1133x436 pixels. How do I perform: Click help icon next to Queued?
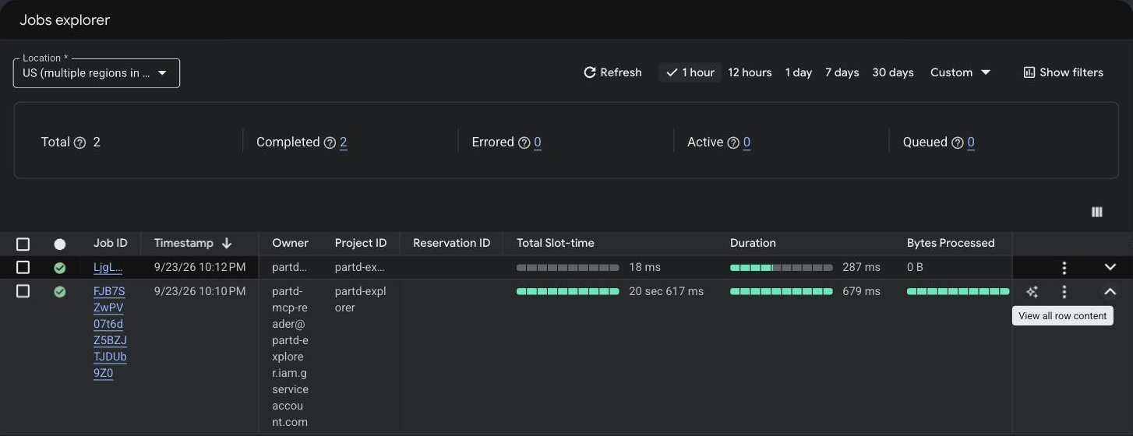[x=958, y=142]
